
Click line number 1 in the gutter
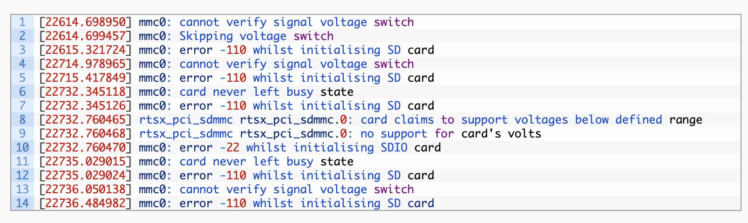pyautogui.click(x=23, y=22)
